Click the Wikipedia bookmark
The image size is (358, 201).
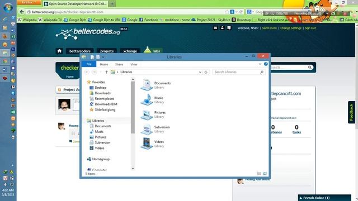[27, 20]
